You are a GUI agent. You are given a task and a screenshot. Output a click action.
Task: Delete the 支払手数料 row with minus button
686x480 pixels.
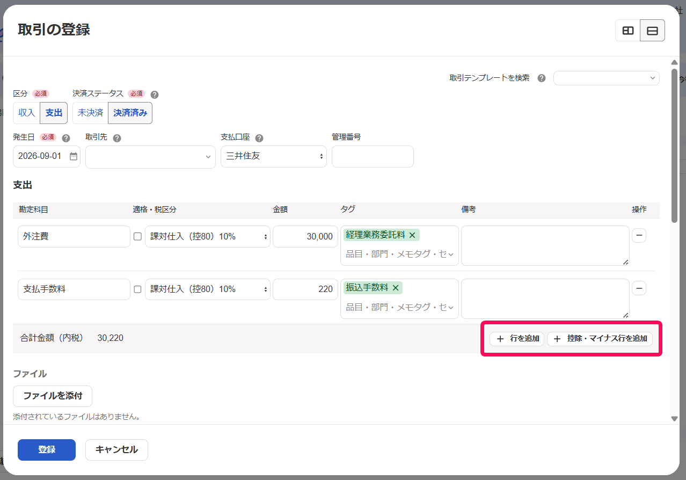pos(639,288)
